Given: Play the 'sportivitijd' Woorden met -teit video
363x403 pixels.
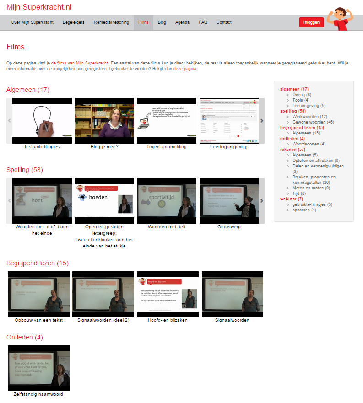Looking at the screenshot, I should tap(167, 201).
